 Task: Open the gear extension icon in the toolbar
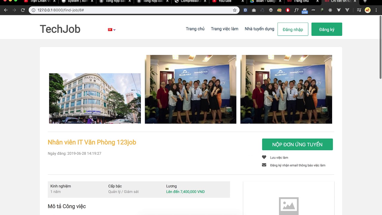pos(271,10)
